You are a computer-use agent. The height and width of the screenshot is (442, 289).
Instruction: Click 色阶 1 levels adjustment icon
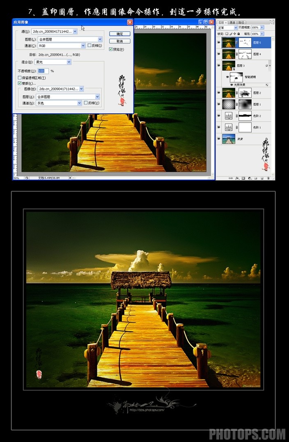[229, 127]
